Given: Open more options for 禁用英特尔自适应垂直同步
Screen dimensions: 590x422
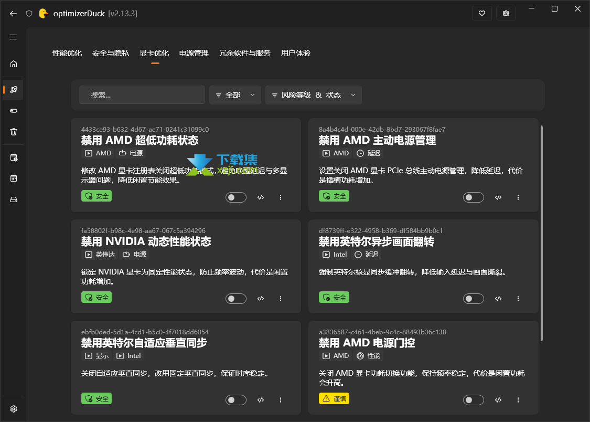Looking at the screenshot, I should pyautogui.click(x=281, y=400).
